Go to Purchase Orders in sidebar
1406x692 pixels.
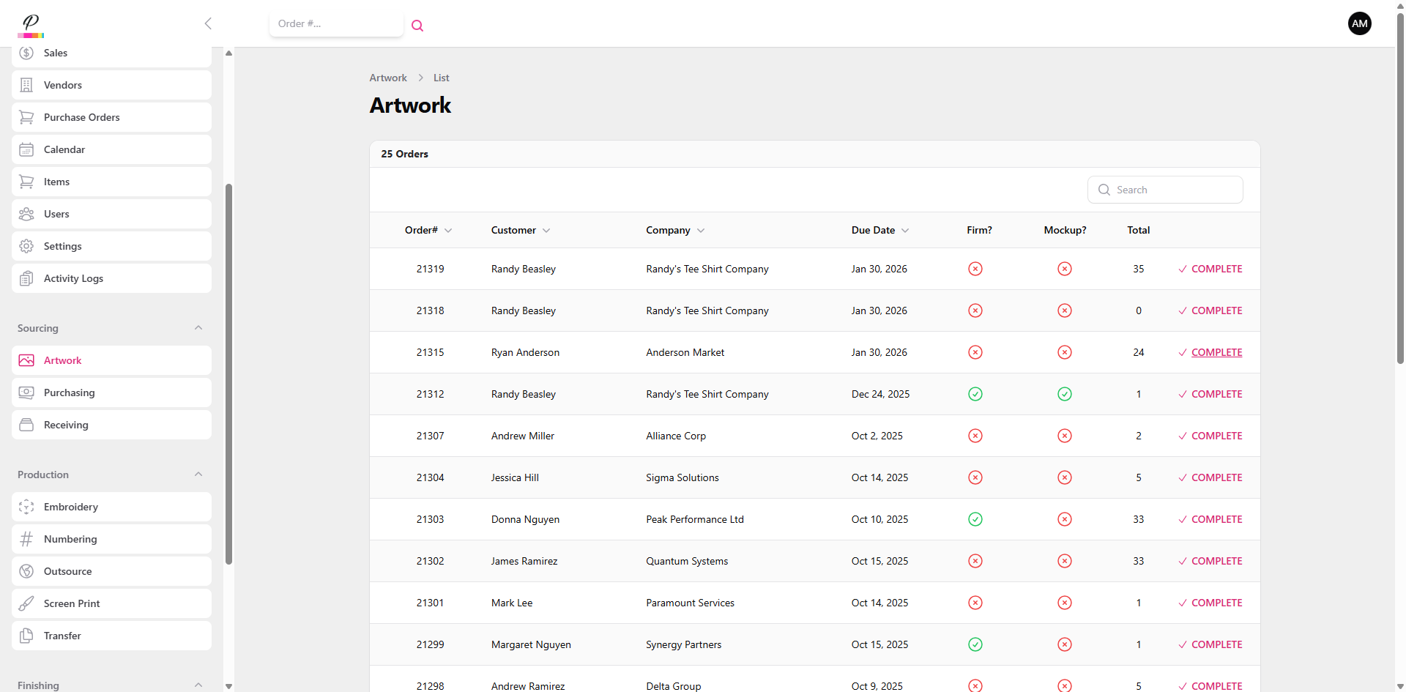pyautogui.click(x=81, y=117)
